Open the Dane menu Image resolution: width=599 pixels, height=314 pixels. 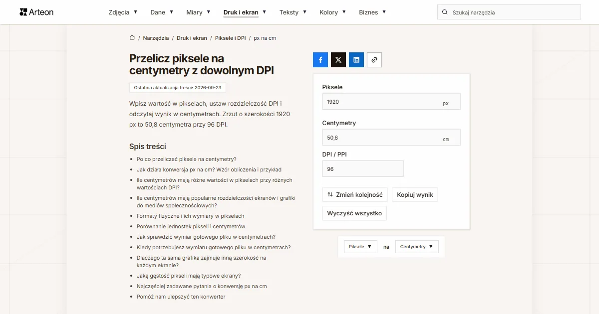(x=162, y=12)
